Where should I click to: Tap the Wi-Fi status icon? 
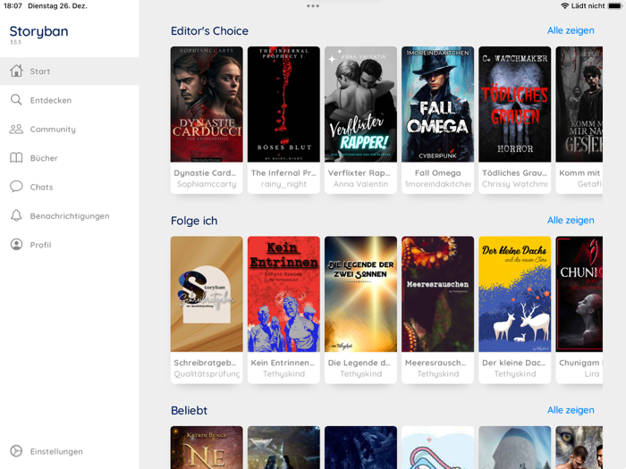(x=564, y=6)
